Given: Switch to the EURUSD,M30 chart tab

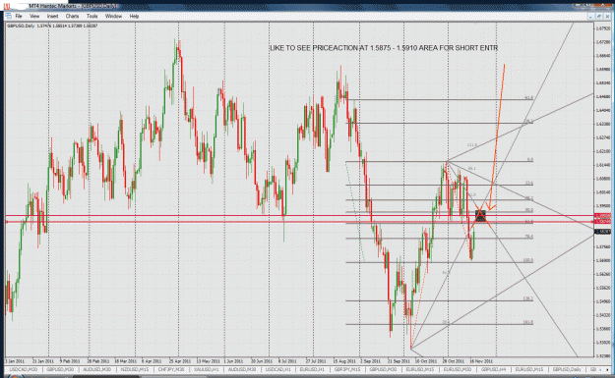Looking at the screenshot, I should tap(458, 369).
